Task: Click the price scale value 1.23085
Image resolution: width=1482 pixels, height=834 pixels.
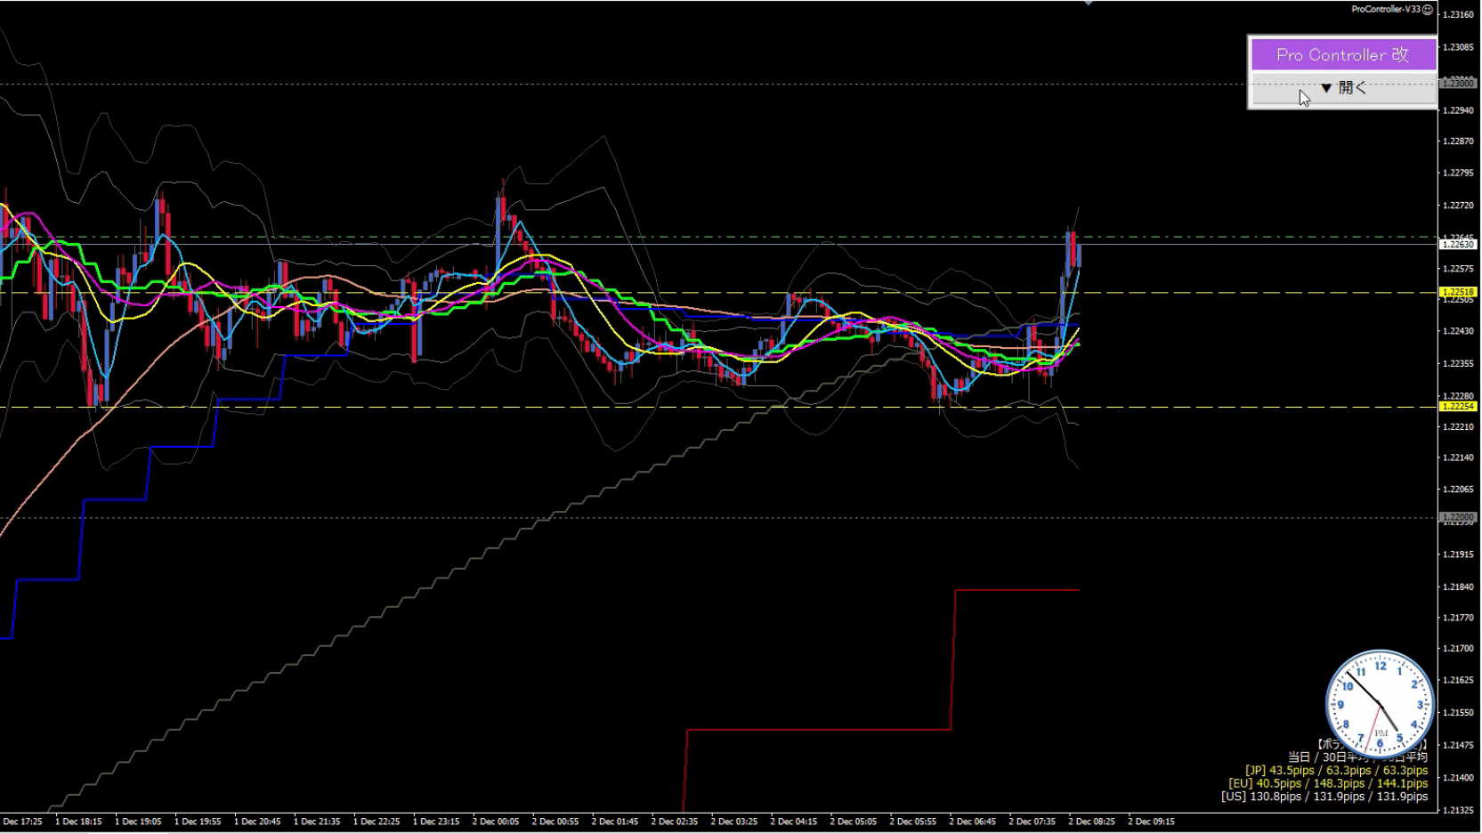Action: [x=1458, y=47]
